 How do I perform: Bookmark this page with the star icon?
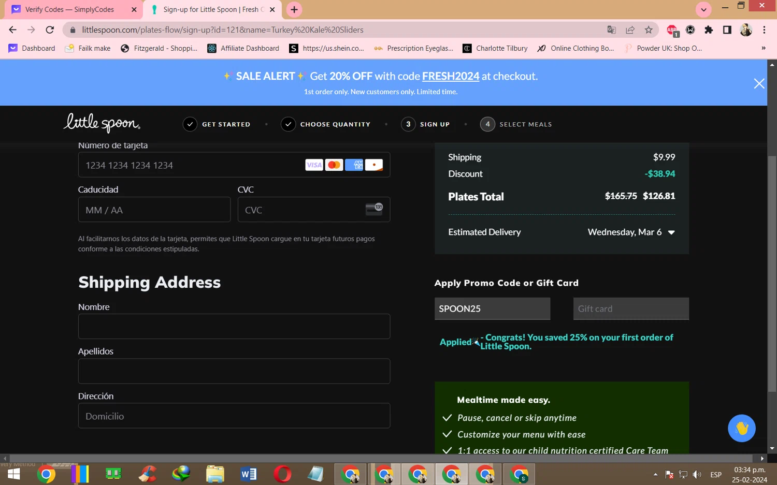pos(649,30)
